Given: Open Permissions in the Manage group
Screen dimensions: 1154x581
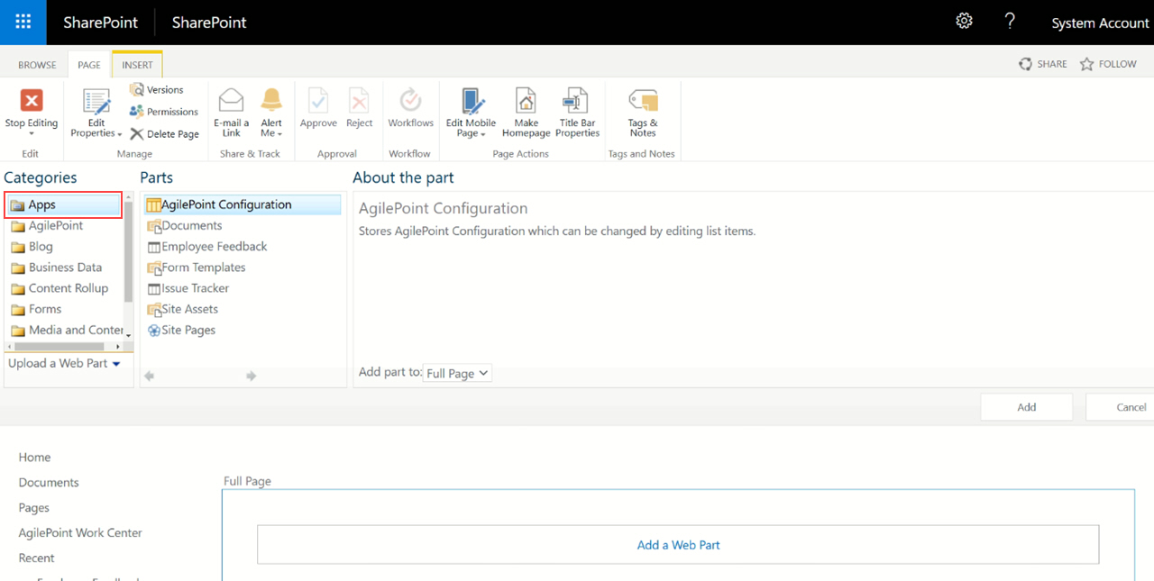Looking at the screenshot, I should pyautogui.click(x=164, y=112).
